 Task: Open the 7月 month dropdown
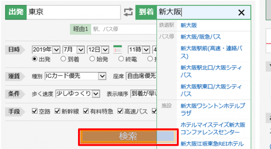tap(73, 50)
